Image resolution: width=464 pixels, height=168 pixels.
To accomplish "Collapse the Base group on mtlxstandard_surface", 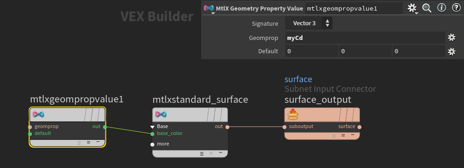I will [x=152, y=127].
